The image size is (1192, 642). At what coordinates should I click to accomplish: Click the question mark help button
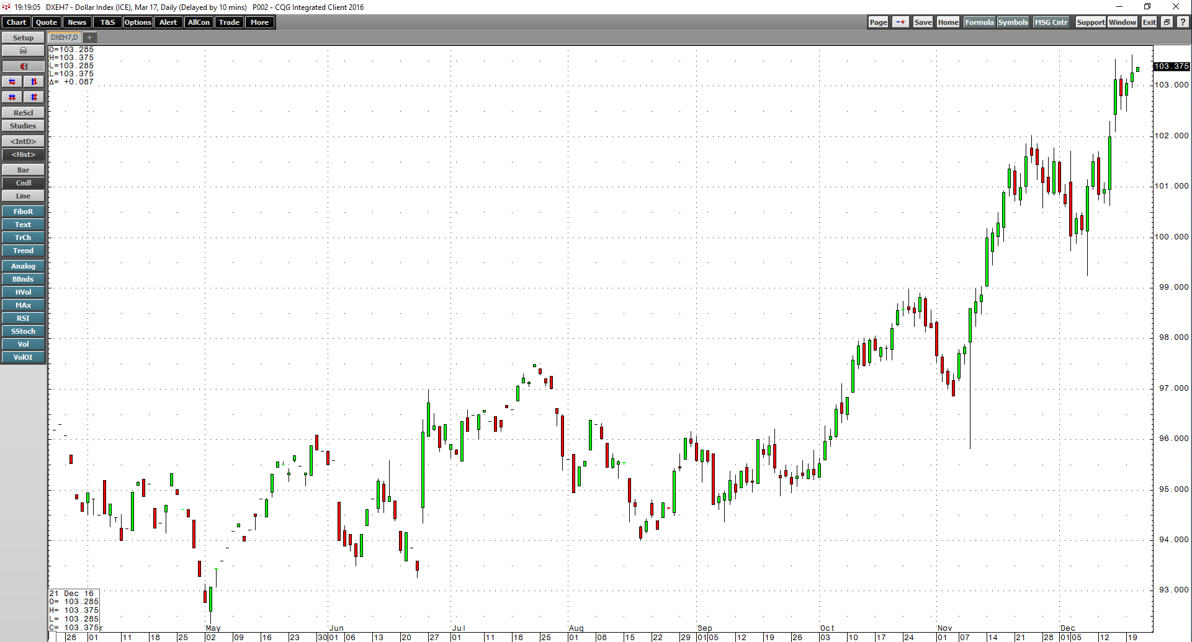1183,22
